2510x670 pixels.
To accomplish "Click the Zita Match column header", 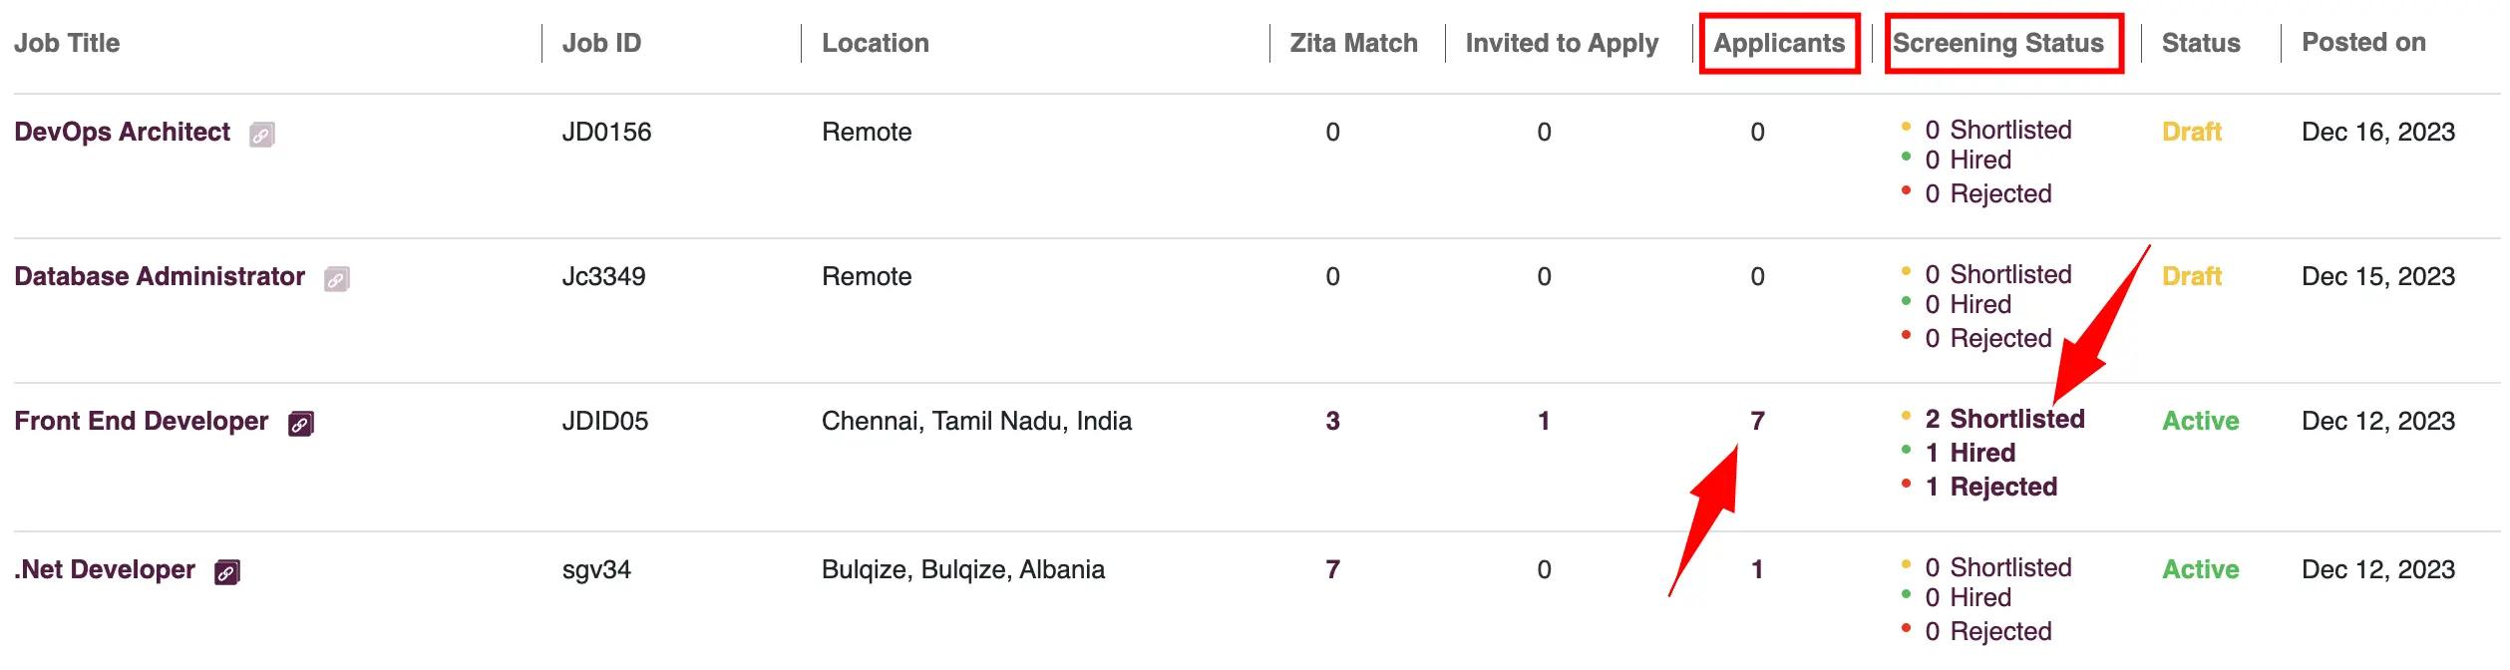I will click(x=1353, y=43).
